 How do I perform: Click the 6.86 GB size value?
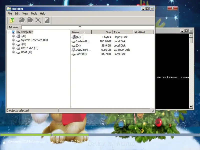(x=106, y=50)
